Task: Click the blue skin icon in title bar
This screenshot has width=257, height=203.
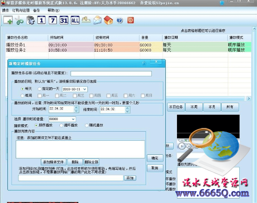Action: point(222,3)
